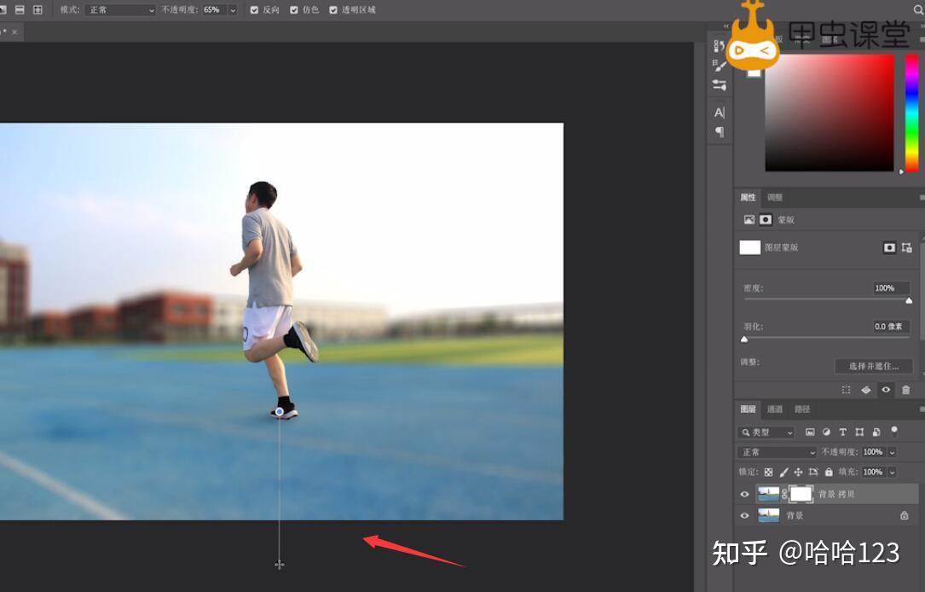Select the reflected gradient style icon
This screenshot has height=592, width=925.
click(x=20, y=10)
